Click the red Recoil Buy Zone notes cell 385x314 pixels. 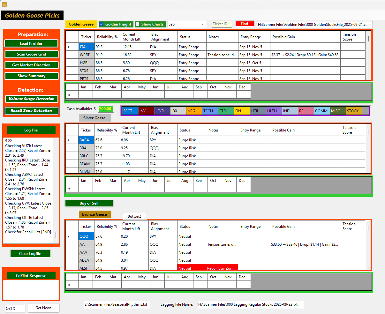pyautogui.click(x=222, y=267)
